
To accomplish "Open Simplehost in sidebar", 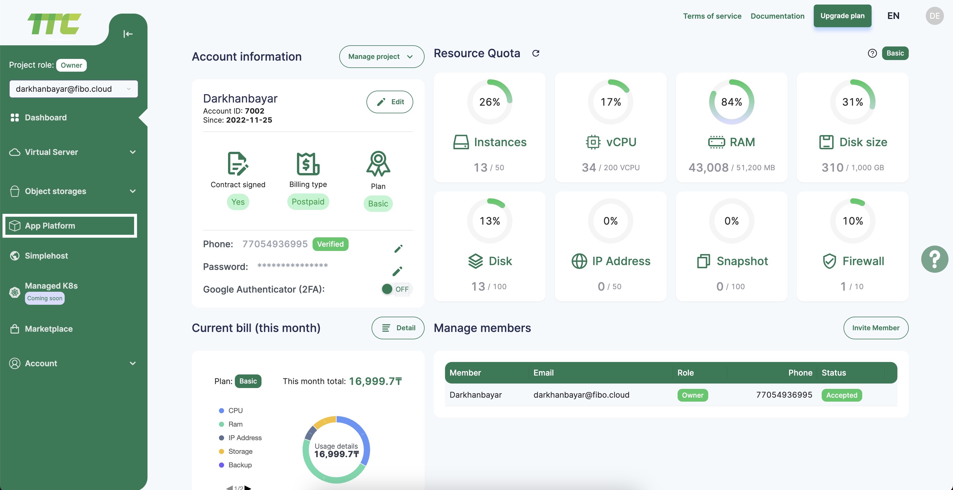I will [46, 256].
